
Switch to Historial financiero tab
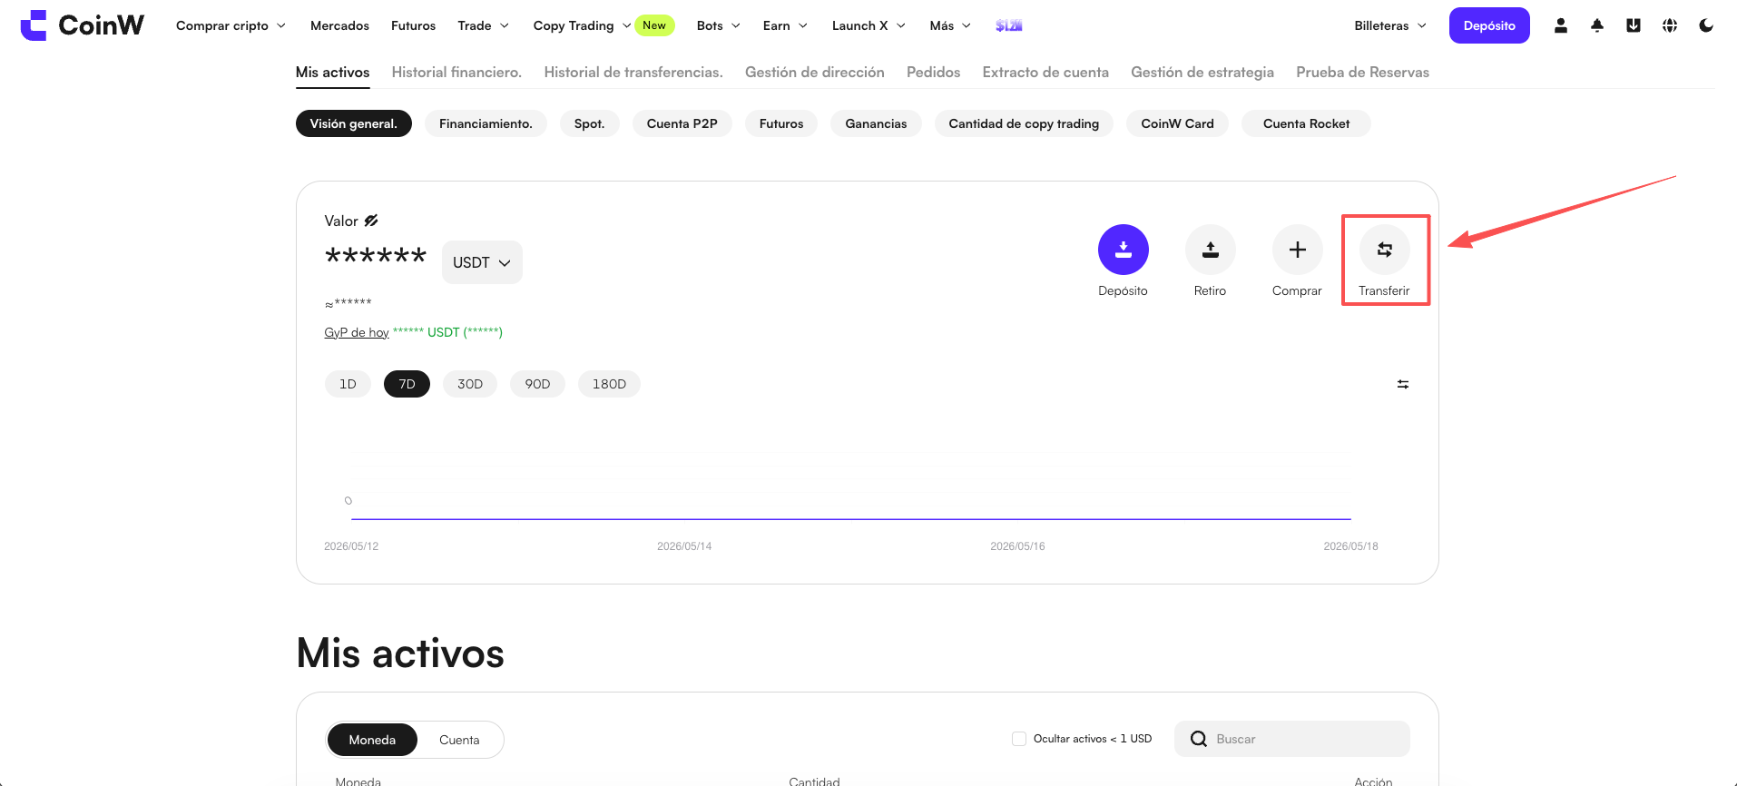456,72
